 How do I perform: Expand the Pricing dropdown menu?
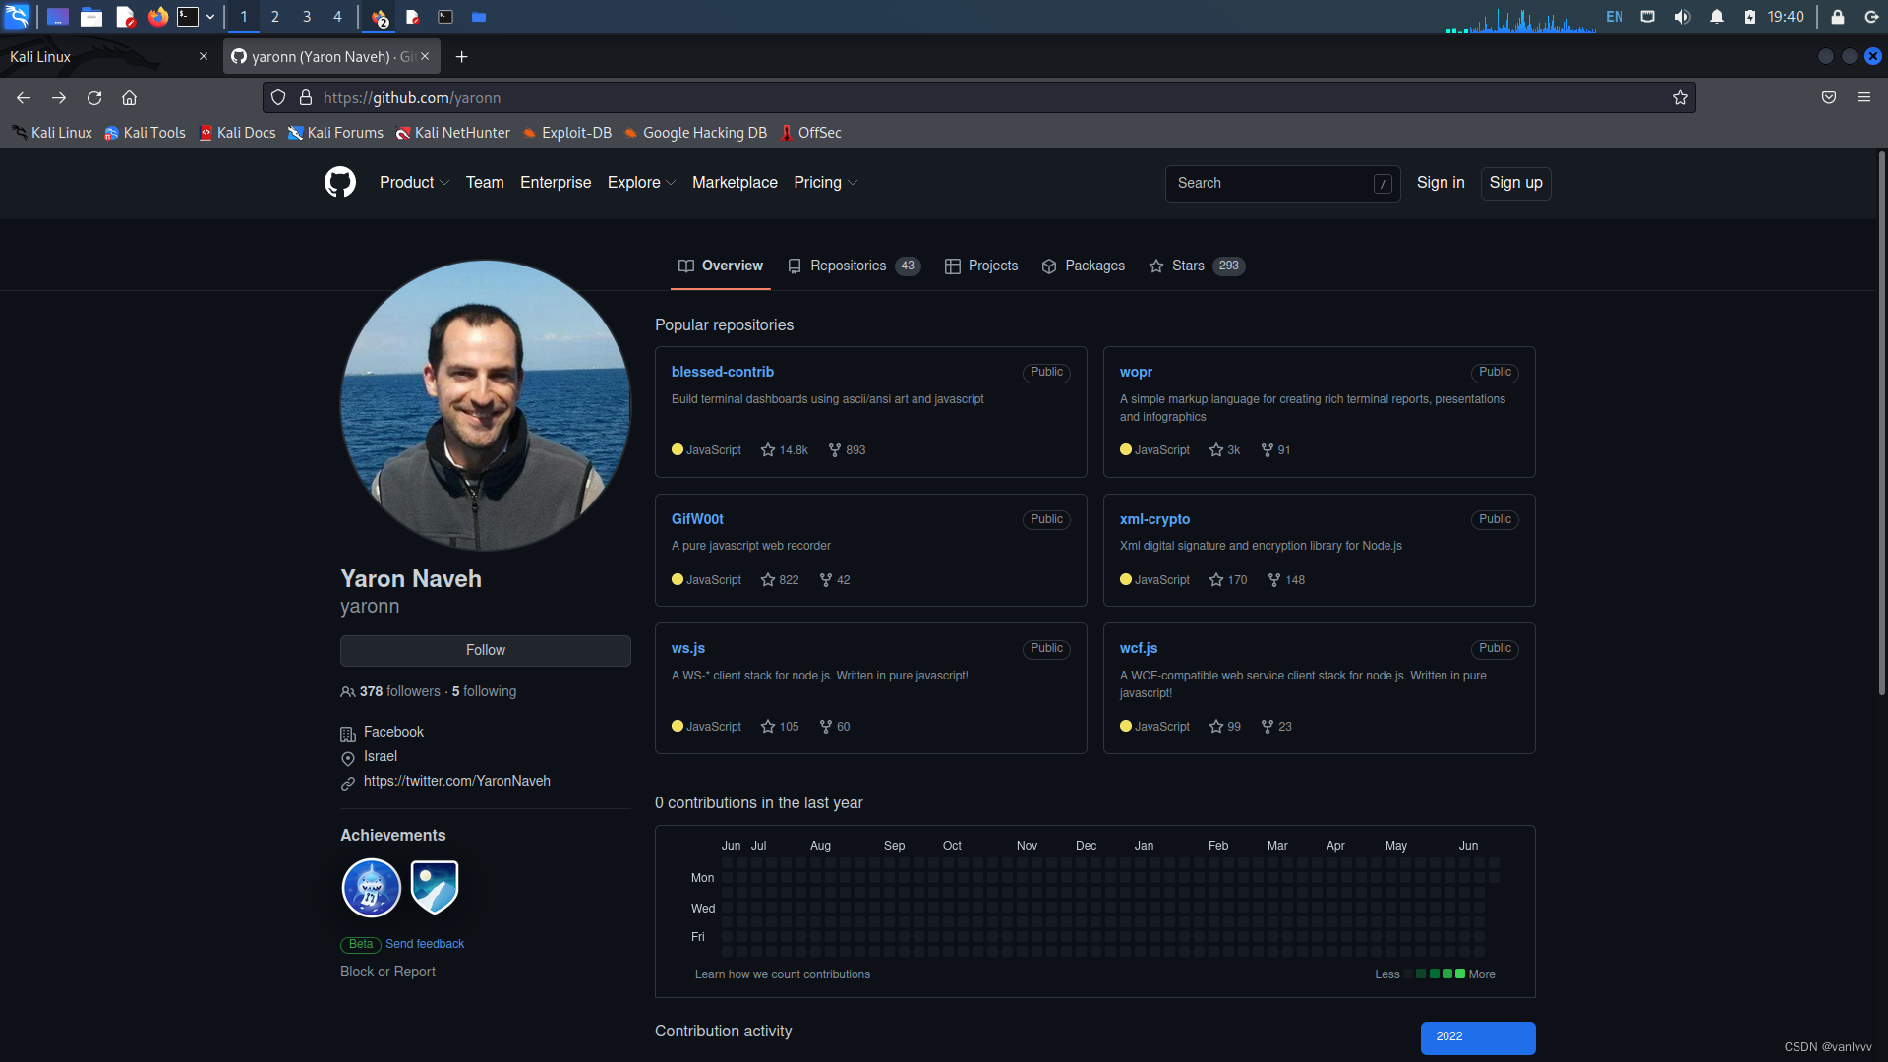tap(825, 183)
